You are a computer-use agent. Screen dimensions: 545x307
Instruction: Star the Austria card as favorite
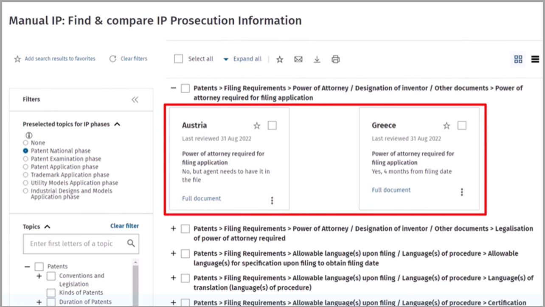[x=257, y=126]
